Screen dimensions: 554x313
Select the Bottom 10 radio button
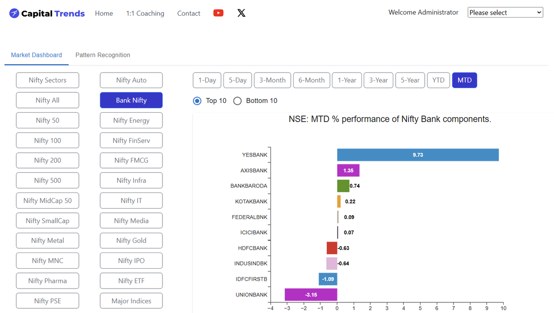(237, 101)
